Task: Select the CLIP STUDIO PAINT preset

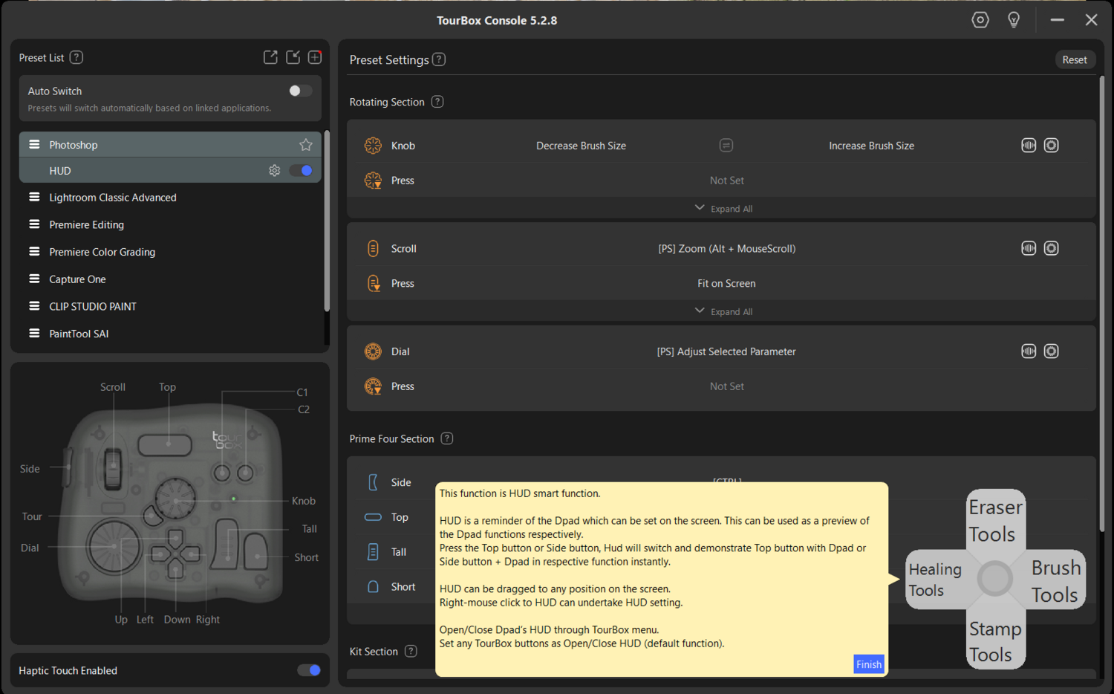Action: [170, 306]
